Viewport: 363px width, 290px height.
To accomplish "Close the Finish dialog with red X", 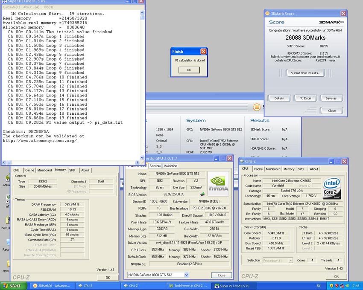I will [203, 51].
